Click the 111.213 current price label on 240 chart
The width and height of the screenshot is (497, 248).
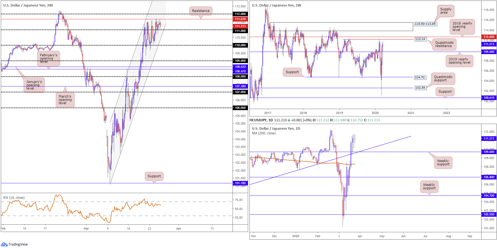(x=240, y=26)
